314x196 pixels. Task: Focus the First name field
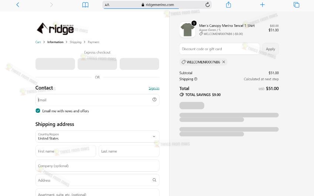pyautogui.click(x=66, y=151)
